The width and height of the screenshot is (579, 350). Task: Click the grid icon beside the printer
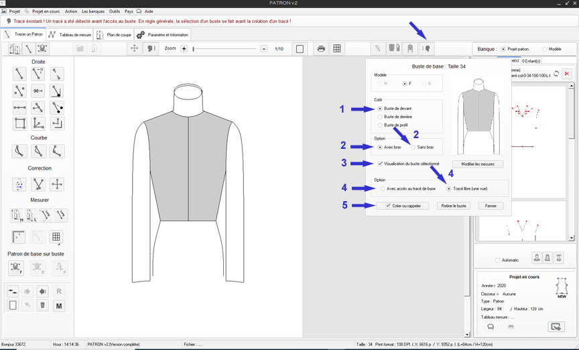pyautogui.click(x=337, y=49)
